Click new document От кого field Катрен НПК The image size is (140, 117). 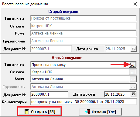pyautogui.click(x=80, y=72)
